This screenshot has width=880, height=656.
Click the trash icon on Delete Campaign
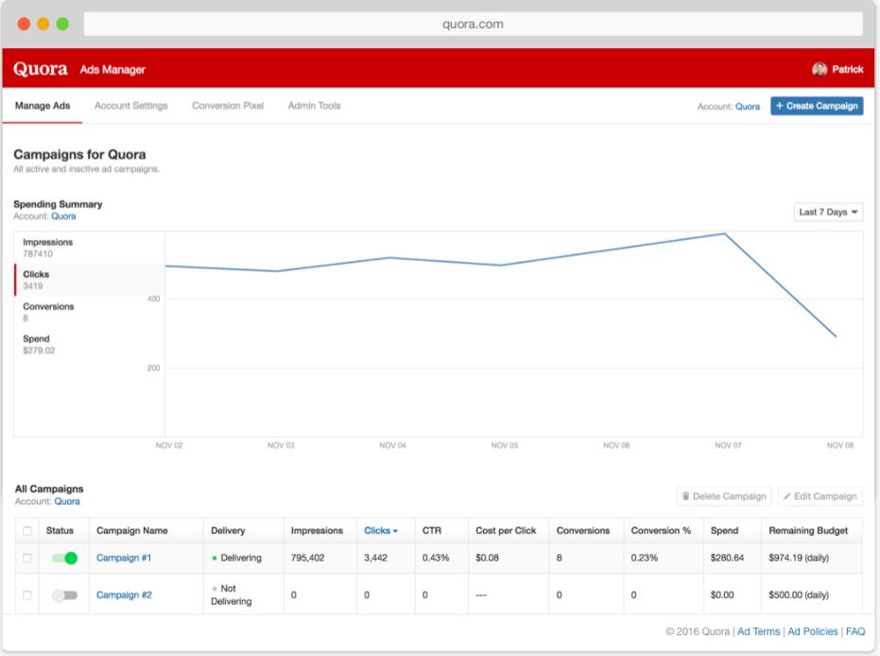[685, 496]
